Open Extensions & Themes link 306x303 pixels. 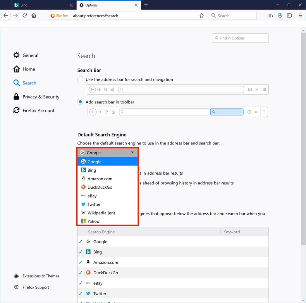[x=41, y=276]
